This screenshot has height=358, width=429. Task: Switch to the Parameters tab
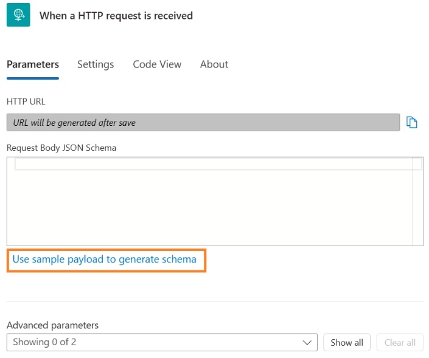point(33,64)
